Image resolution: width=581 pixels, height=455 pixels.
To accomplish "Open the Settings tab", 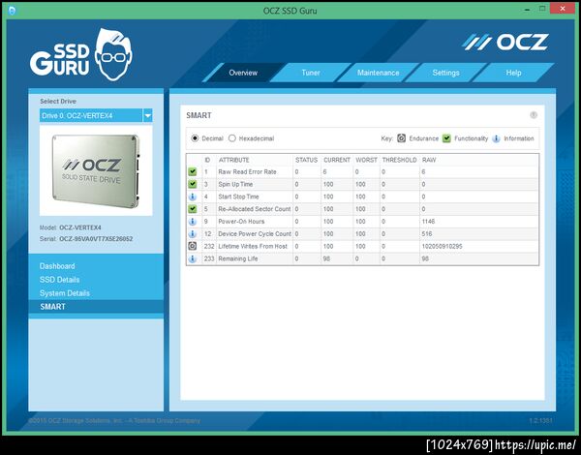I will (x=445, y=73).
